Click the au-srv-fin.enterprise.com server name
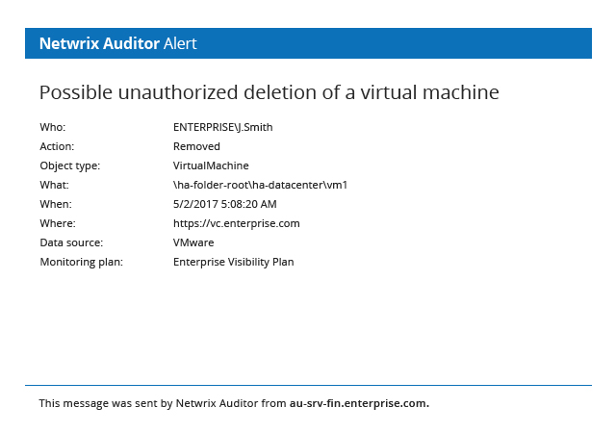Viewport: 616px width, 433px height. pyautogui.click(x=359, y=403)
